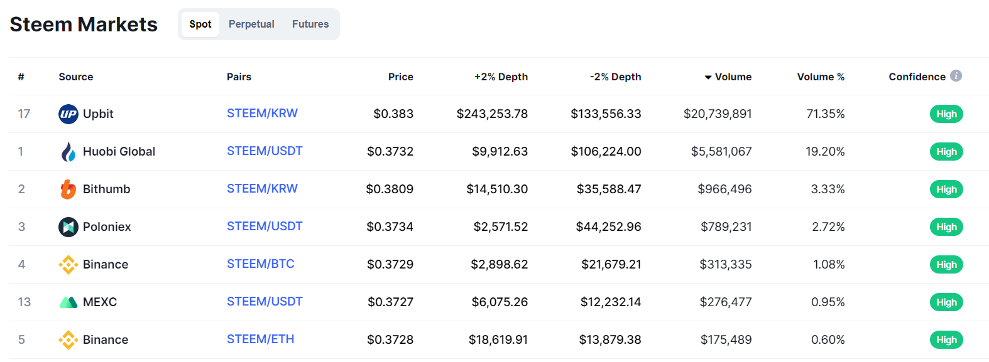Click the Upbit price $0.383
Image resolution: width=989 pixels, height=362 pixels.
393,114
